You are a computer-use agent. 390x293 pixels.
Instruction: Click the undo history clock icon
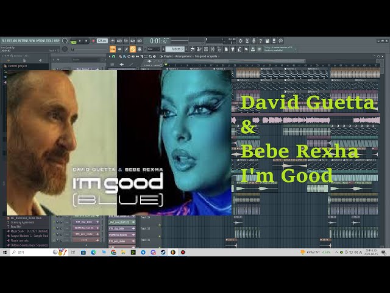point(240,41)
